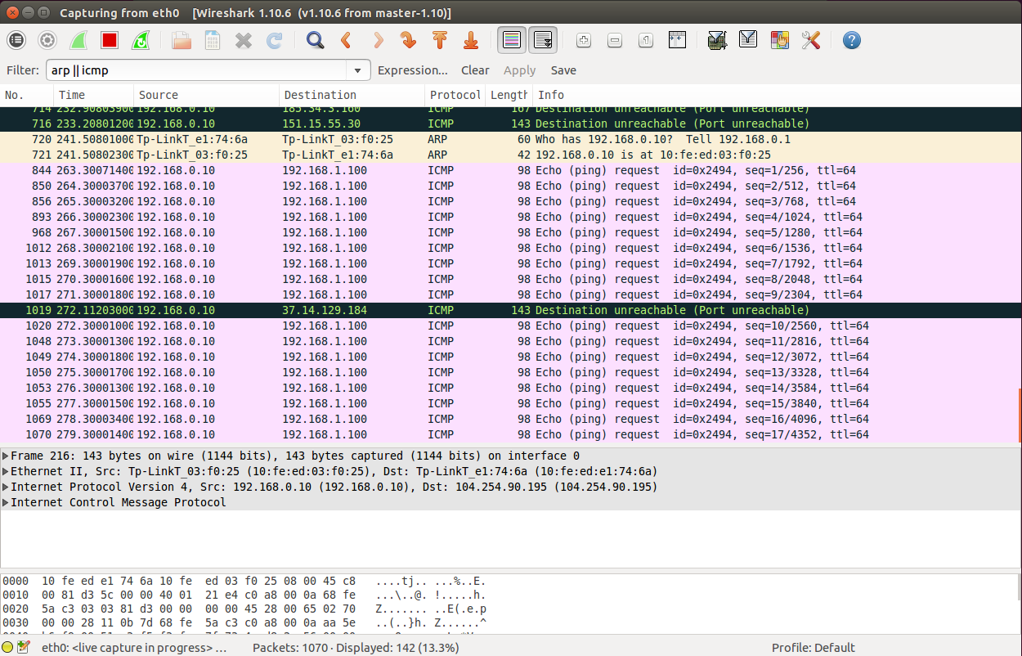The width and height of the screenshot is (1022, 656).
Task: Click the expert info yellow status indicator
Action: pyautogui.click(x=7, y=648)
